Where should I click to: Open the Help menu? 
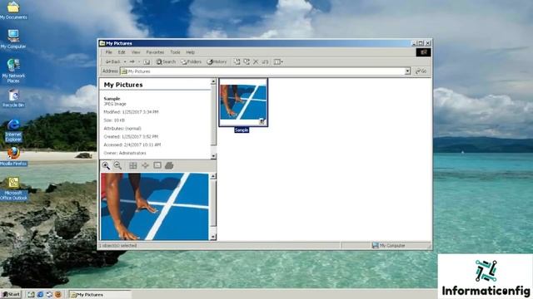(x=191, y=52)
